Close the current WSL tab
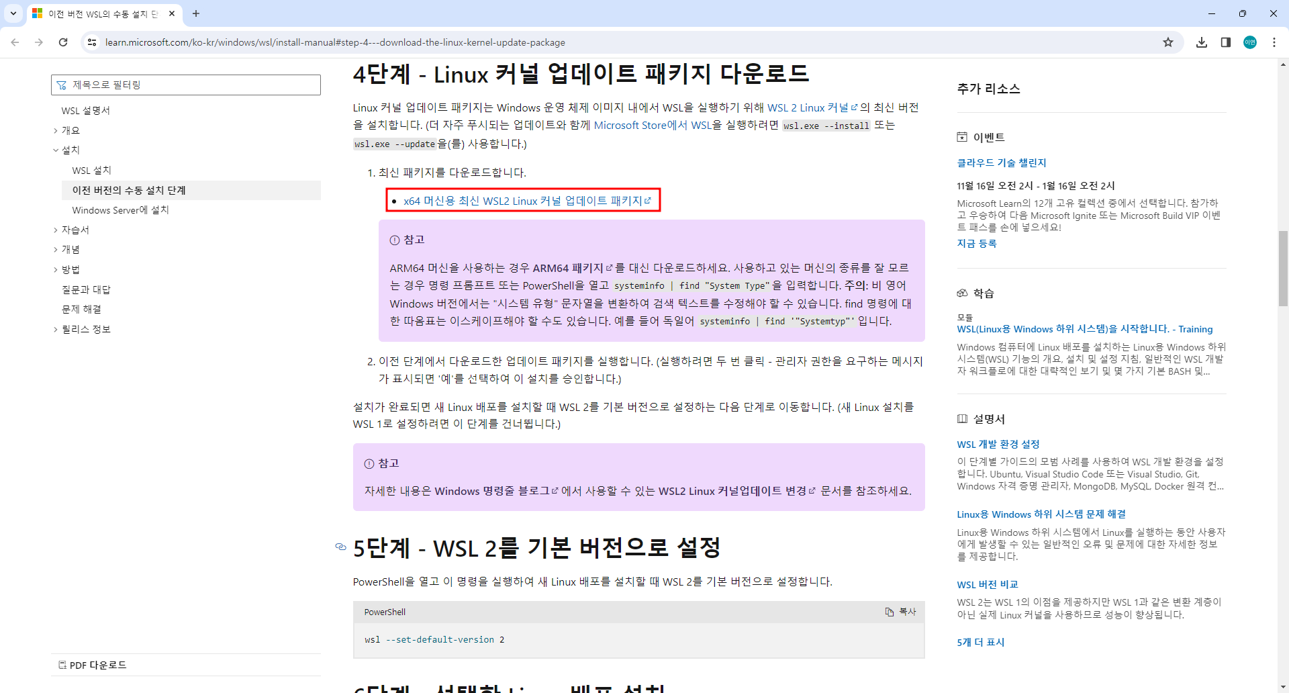The height and width of the screenshot is (693, 1289). pos(172,13)
